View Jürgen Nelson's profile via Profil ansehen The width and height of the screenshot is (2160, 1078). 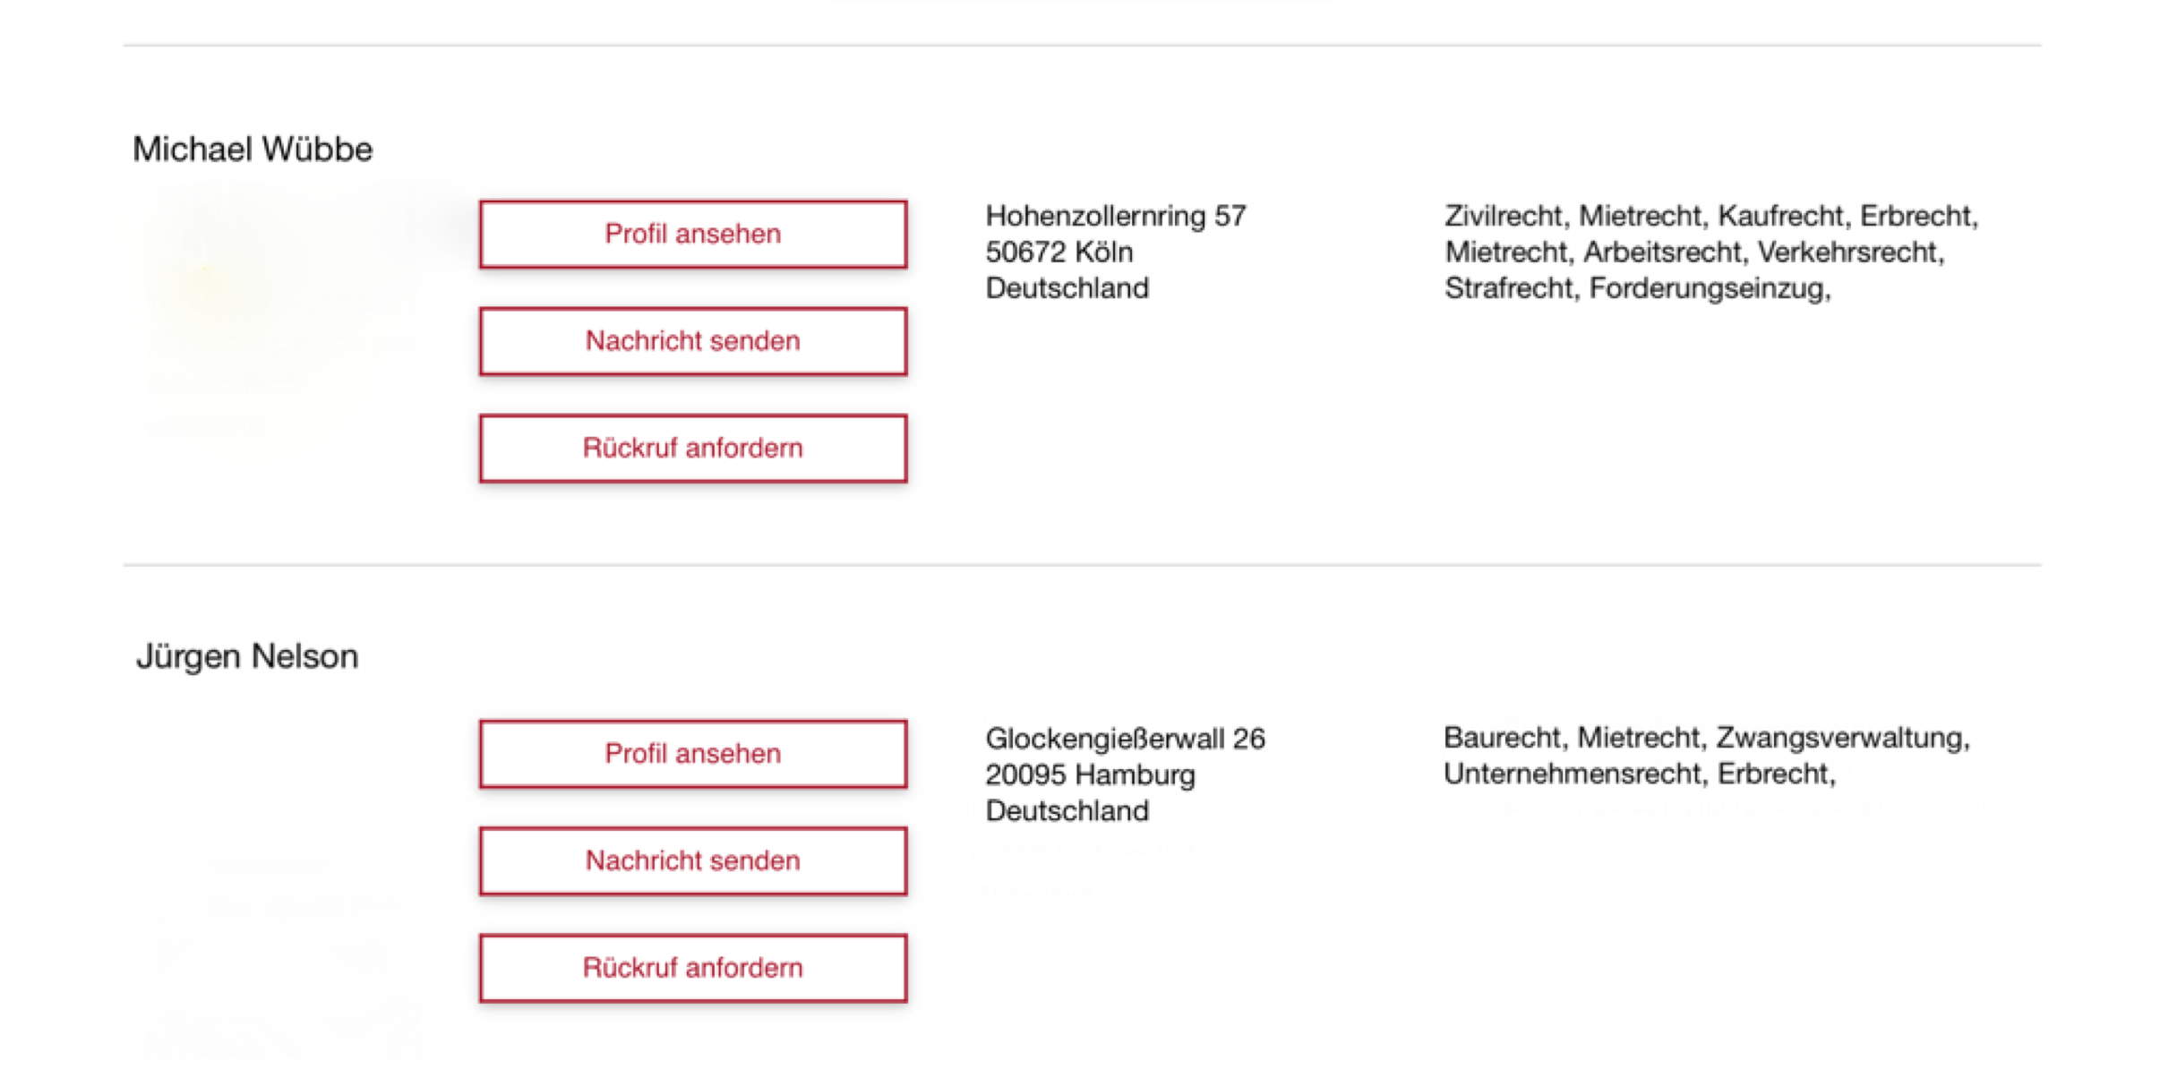tap(692, 754)
